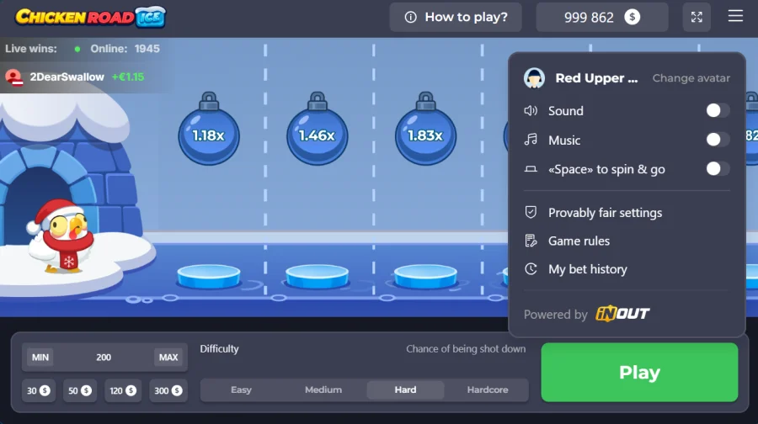Toggle fullscreen mode icon
Image resolution: width=758 pixels, height=424 pixels.
[697, 18]
